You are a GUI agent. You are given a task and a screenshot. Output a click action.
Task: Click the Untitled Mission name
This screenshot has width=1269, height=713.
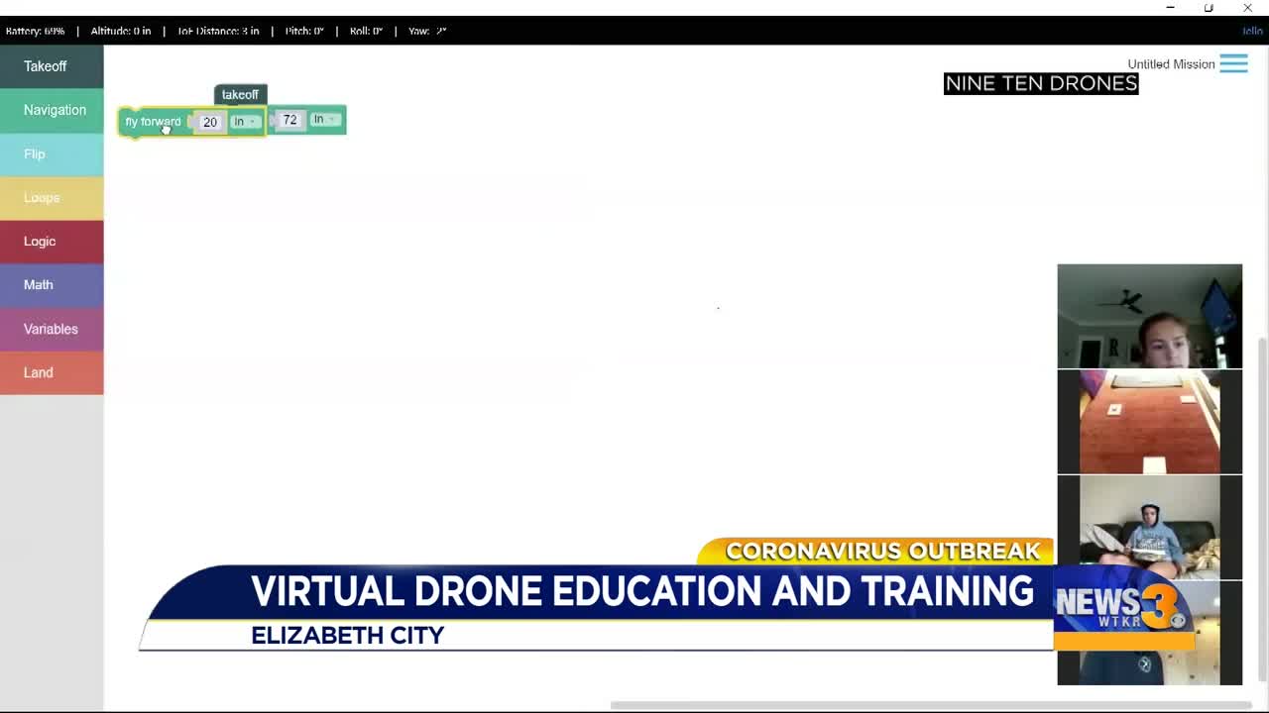pyautogui.click(x=1171, y=64)
